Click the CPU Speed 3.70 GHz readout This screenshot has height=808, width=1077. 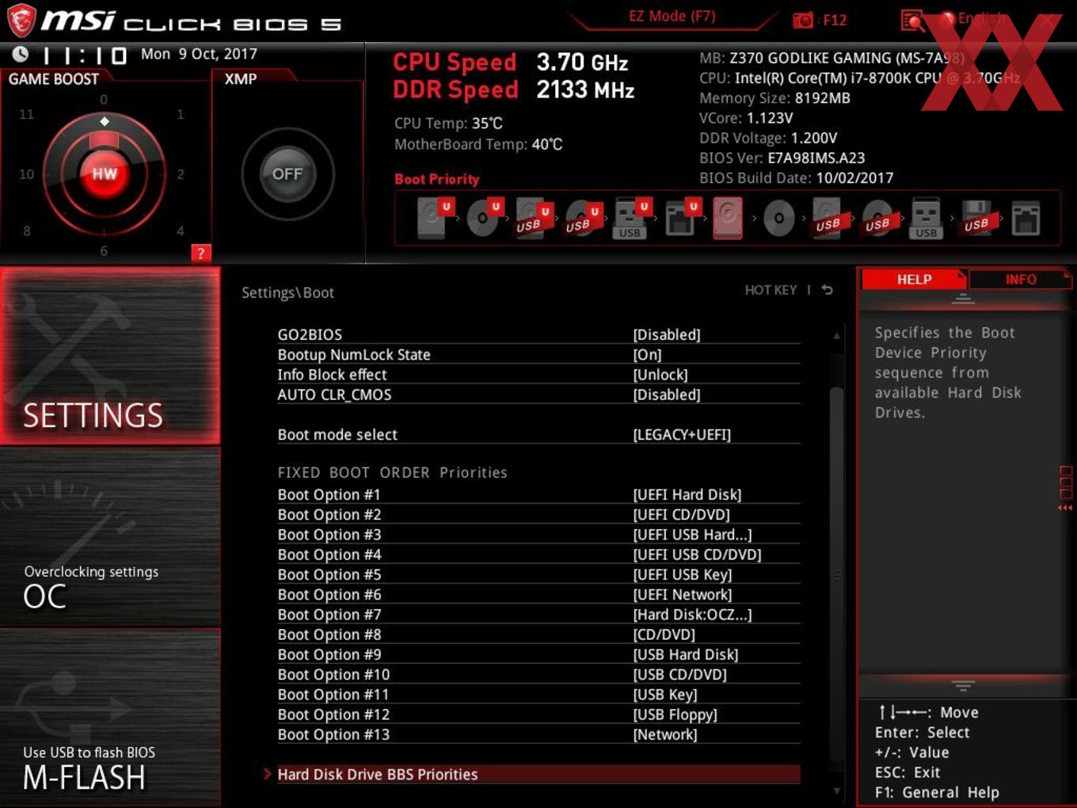[511, 62]
